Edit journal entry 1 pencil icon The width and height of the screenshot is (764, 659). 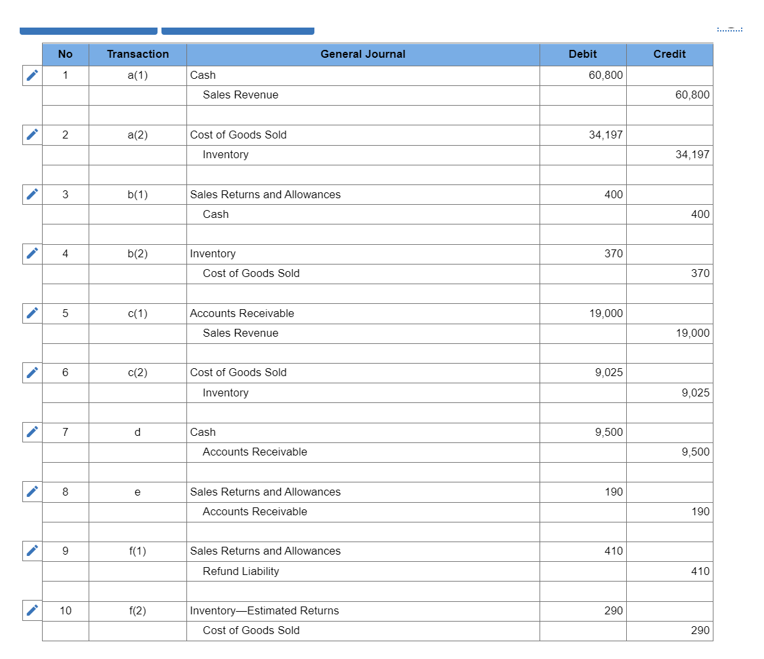pyautogui.click(x=32, y=75)
